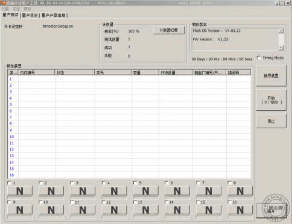Click the progress bar under port 8
The image size is (292, 224).
[240, 198]
